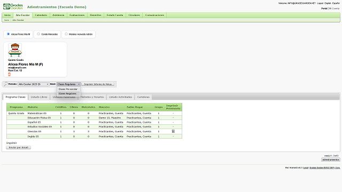Click Demo 10, Maestro teacher cell
The height and width of the screenshot is (192, 342).
tap(110, 118)
